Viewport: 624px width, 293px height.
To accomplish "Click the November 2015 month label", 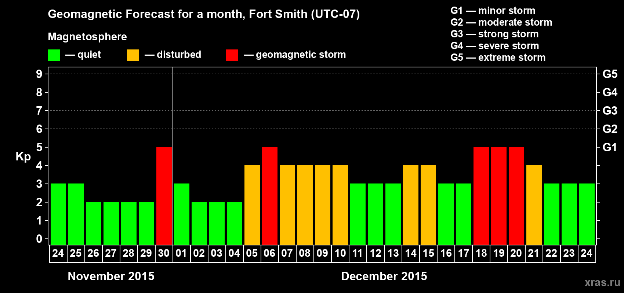I will 111,276.
